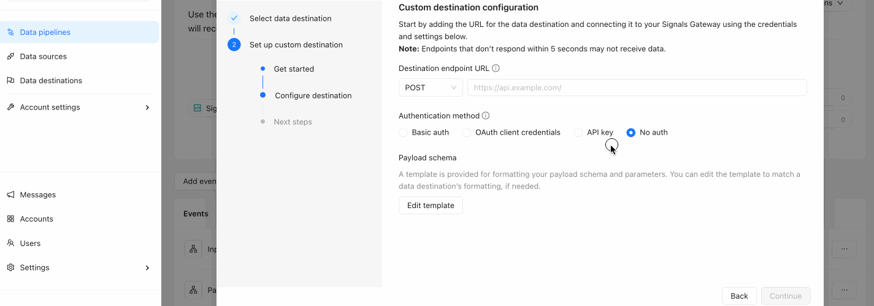The height and width of the screenshot is (306, 874).
Task: Open the POST method dropdown
Action: tap(431, 88)
